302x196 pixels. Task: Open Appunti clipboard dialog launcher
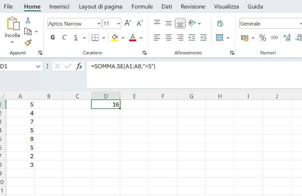pos(40,53)
